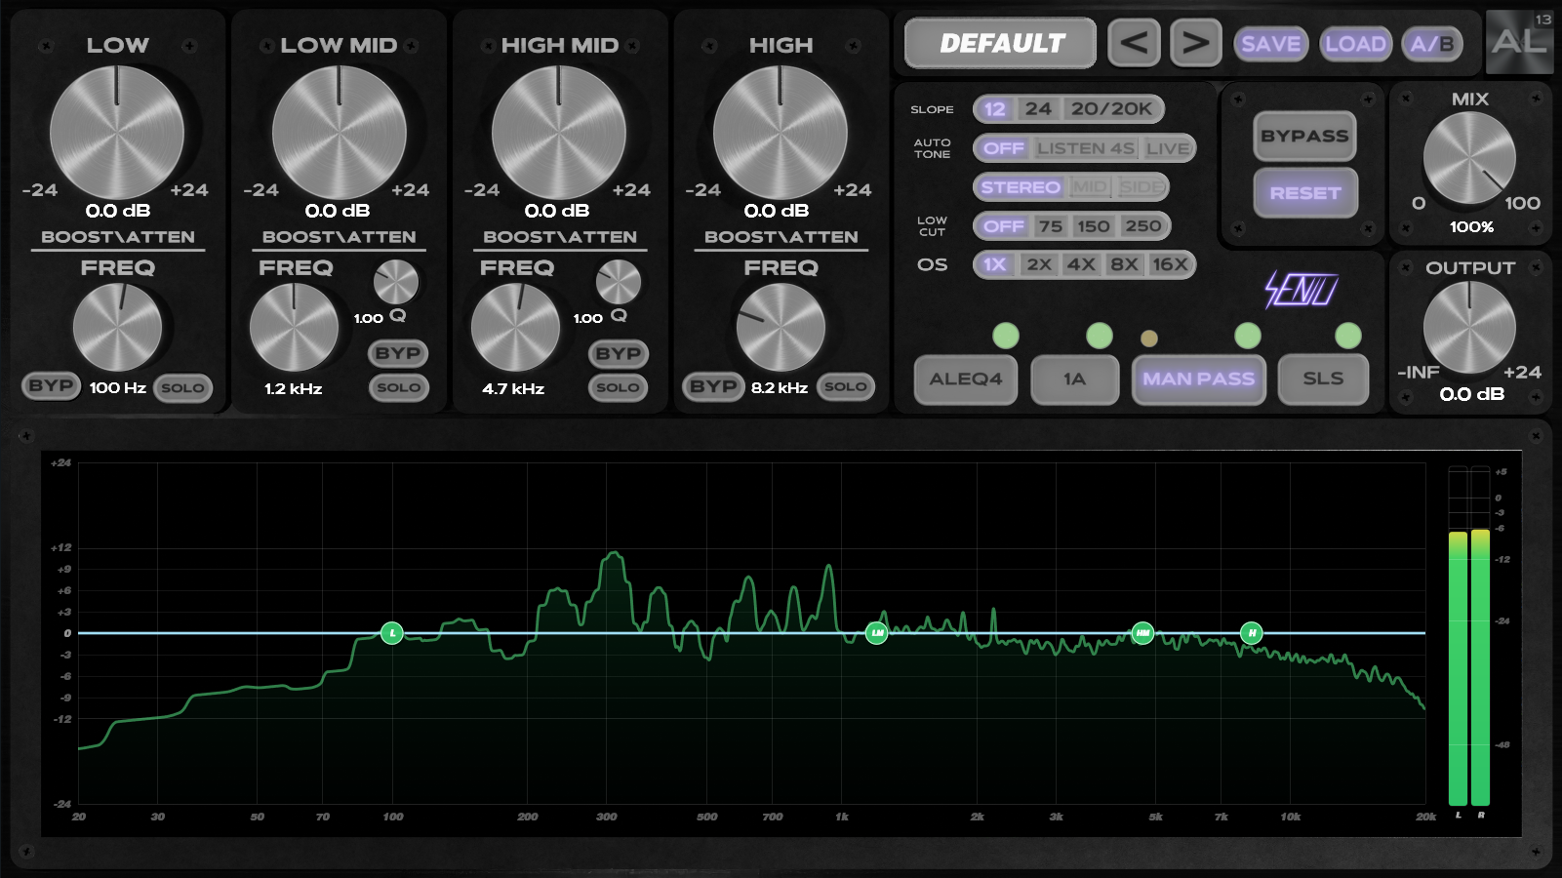Click green indicator above 1A
Screen dimensions: 1562x878
pyautogui.click(x=1100, y=336)
